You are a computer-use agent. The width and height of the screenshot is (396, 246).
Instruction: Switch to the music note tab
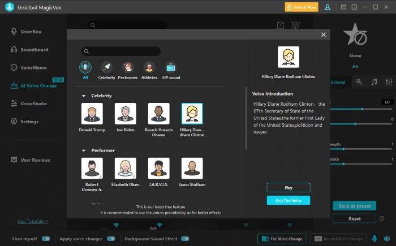pyautogui.click(x=374, y=82)
